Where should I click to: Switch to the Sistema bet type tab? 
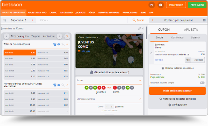point(195,37)
